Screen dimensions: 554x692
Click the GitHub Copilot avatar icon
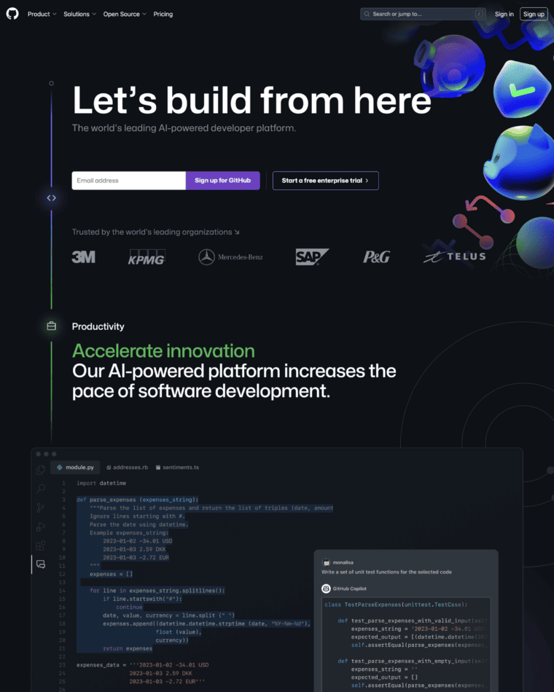click(x=326, y=589)
